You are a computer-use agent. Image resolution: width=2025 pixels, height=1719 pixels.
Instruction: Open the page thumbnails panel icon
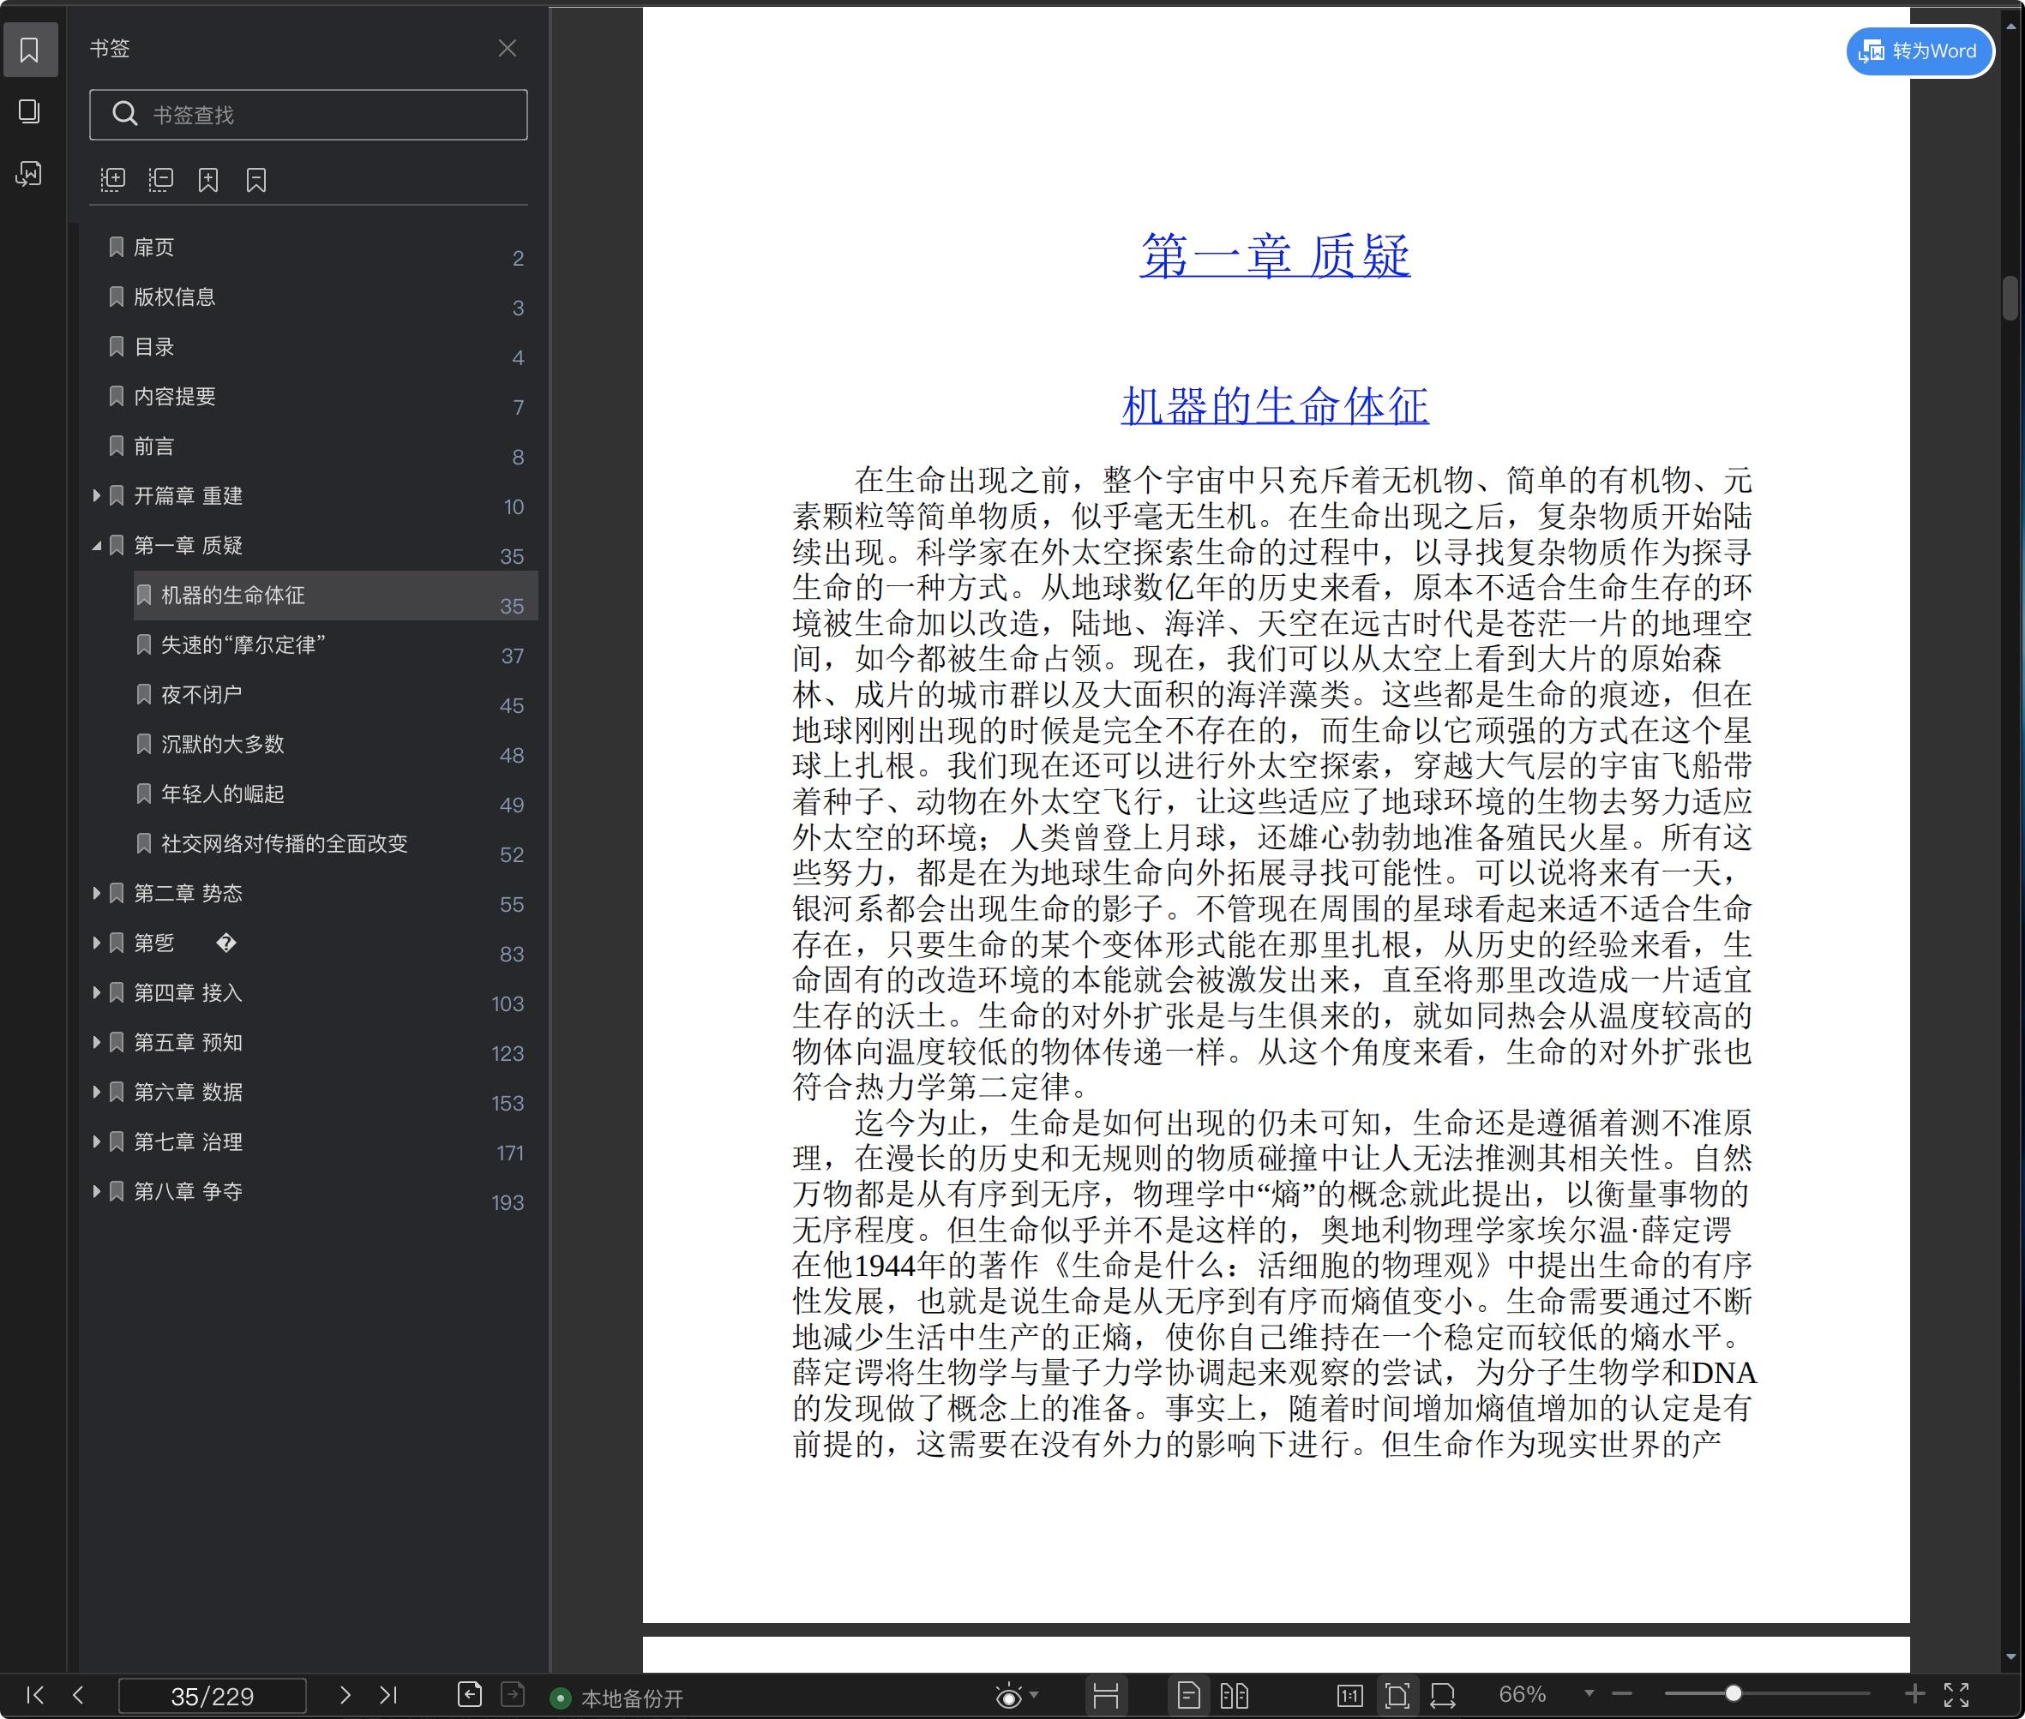[x=29, y=111]
